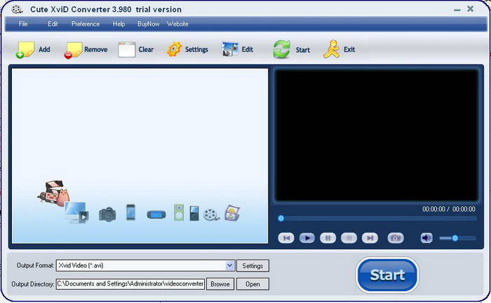Click the film reel icon in the file list
Image resolution: width=491 pixels, height=303 pixels.
[x=211, y=214]
